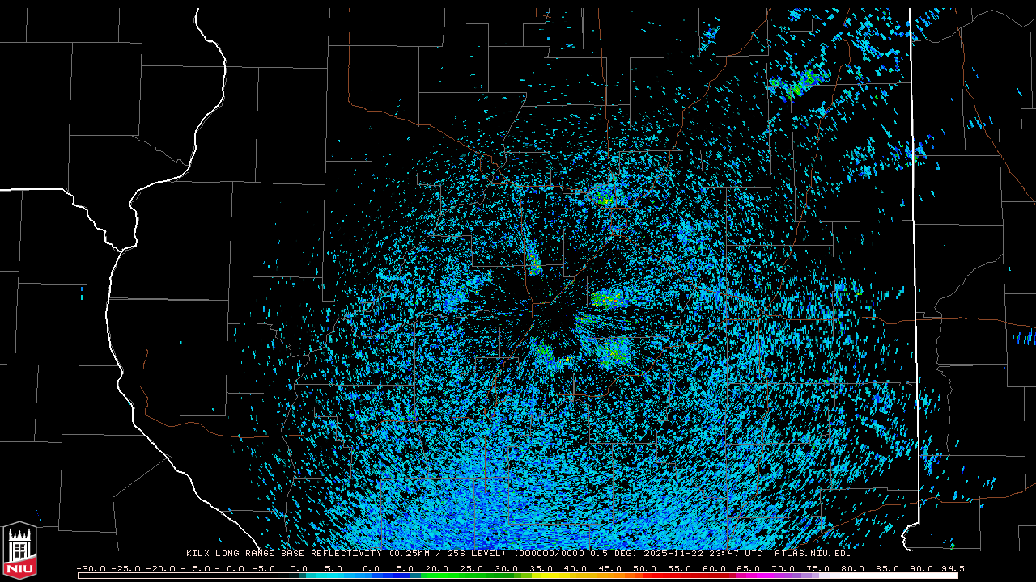Click the green echo patch north of radar center

pos(605,194)
